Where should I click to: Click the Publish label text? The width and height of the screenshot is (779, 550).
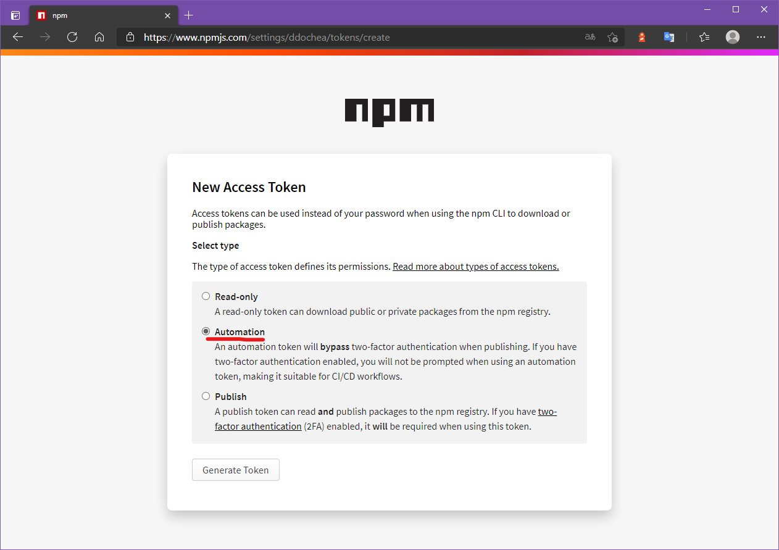pos(231,397)
